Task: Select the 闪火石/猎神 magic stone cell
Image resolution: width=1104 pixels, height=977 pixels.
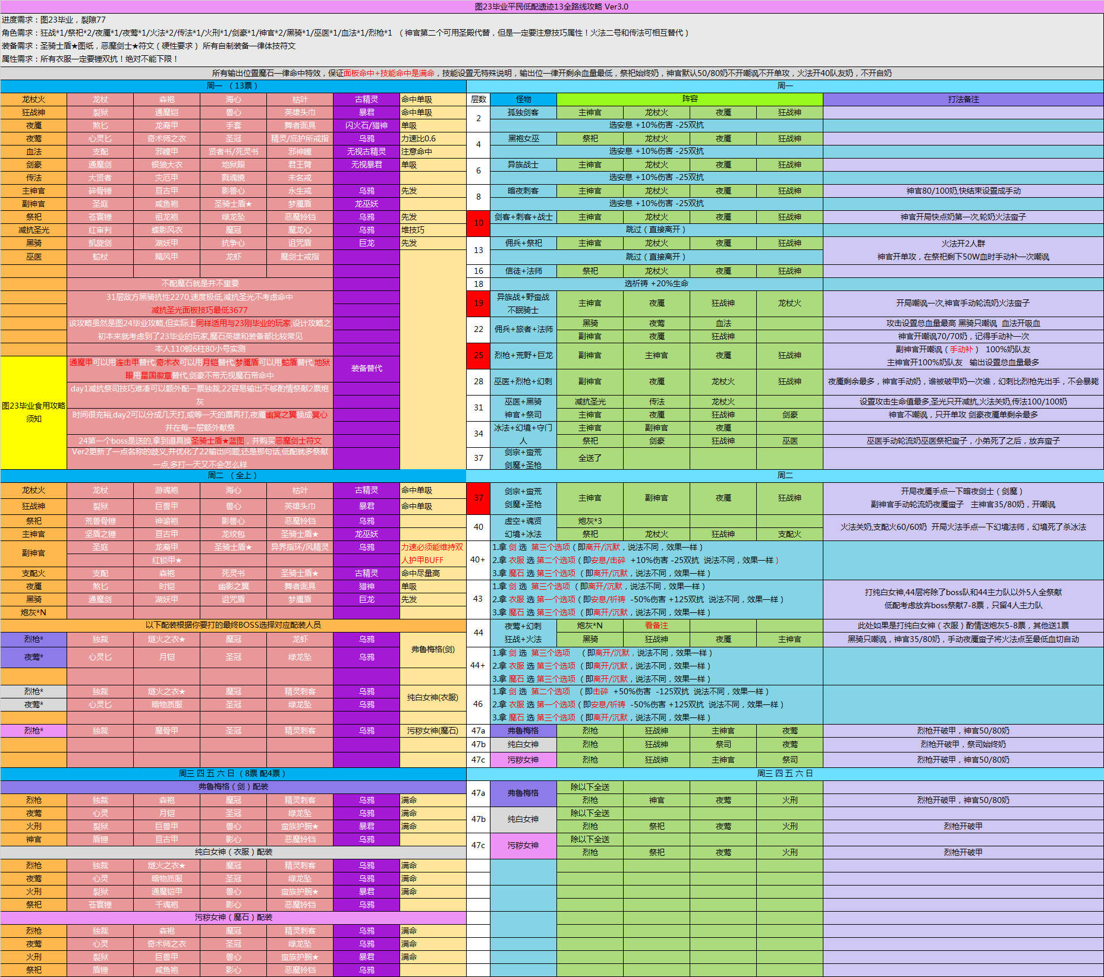Action: pos(366,125)
